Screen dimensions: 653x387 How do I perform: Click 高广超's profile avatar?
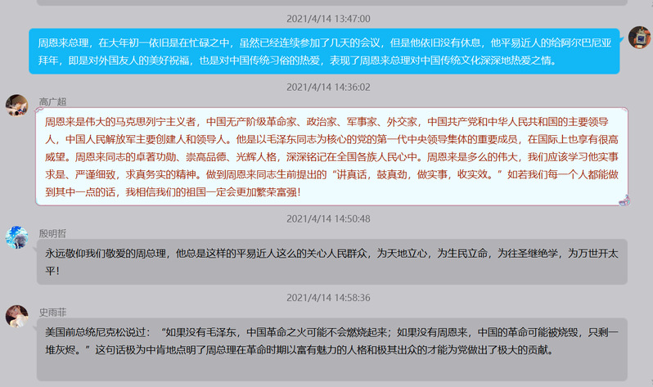[x=17, y=106]
